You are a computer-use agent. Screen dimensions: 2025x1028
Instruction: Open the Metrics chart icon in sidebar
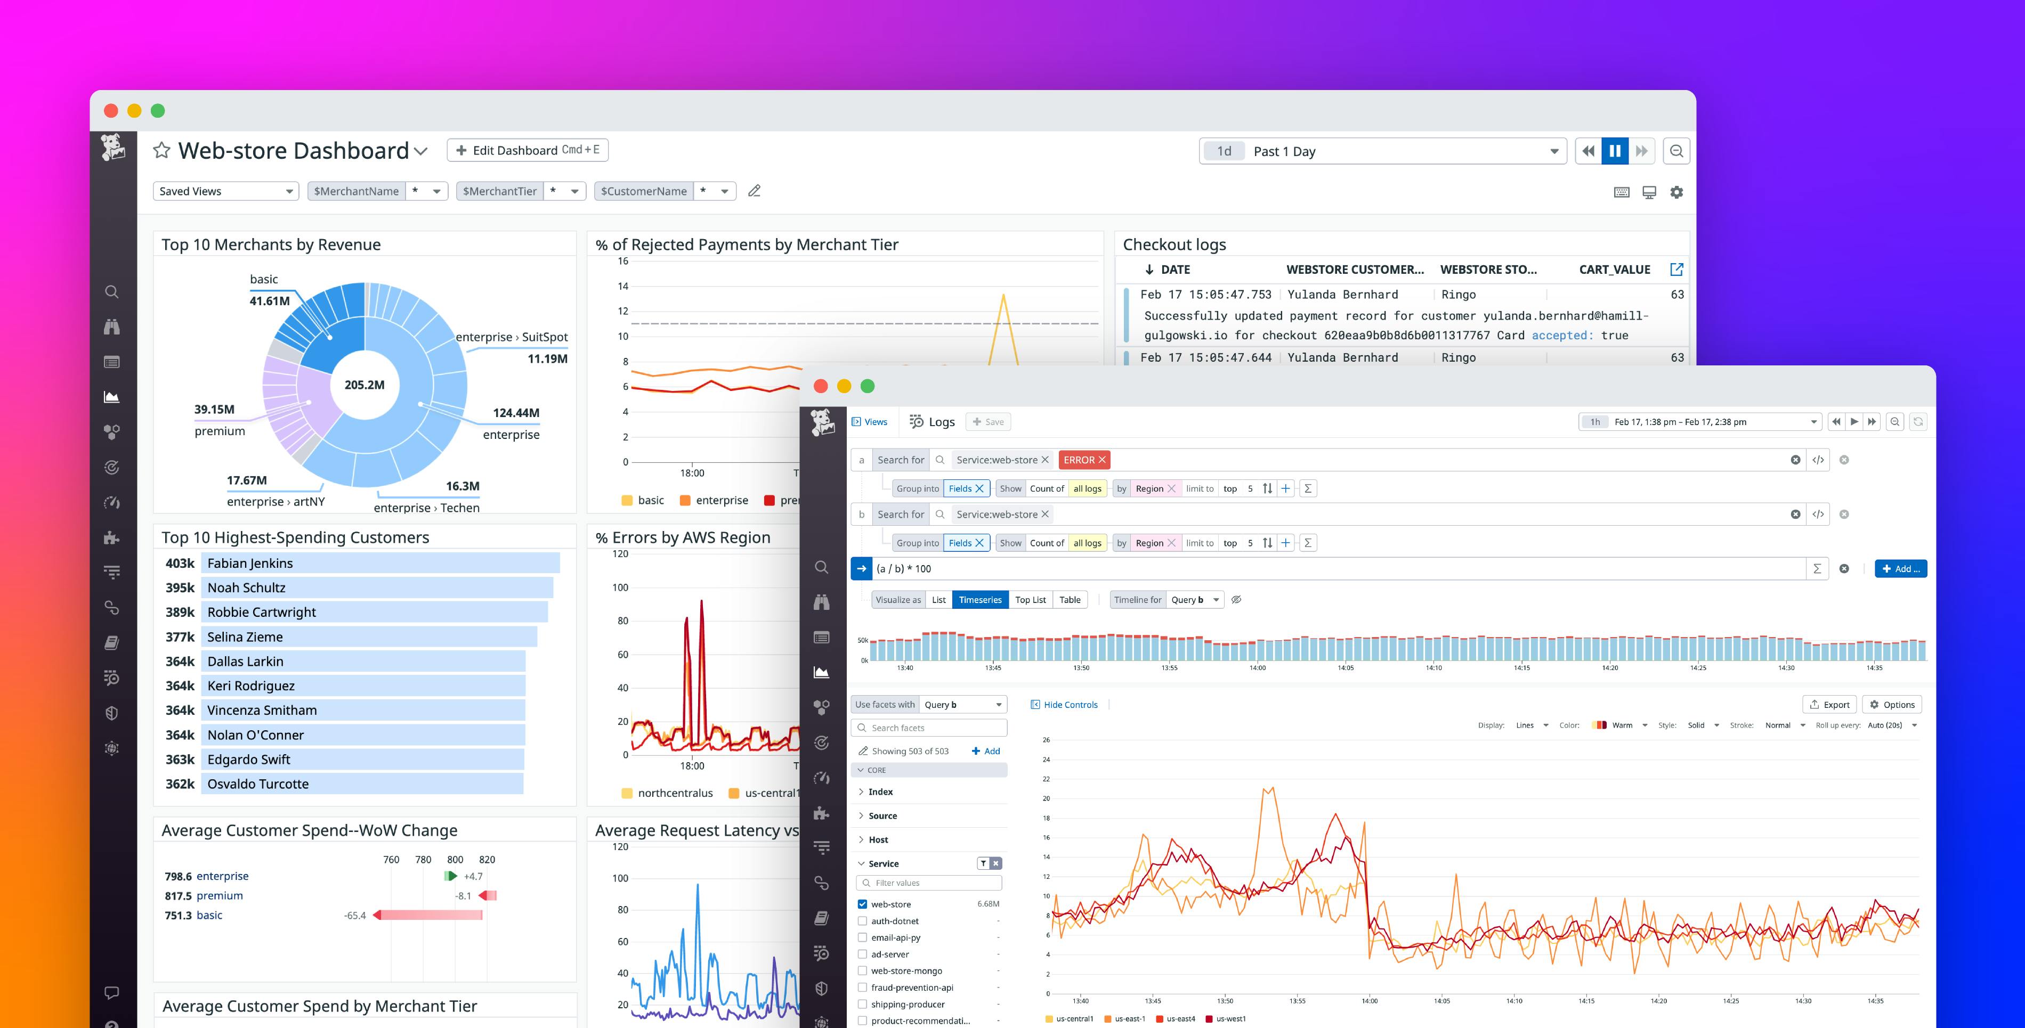(x=112, y=396)
